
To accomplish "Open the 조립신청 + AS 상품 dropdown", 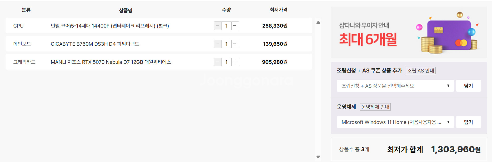I will coord(395,86).
